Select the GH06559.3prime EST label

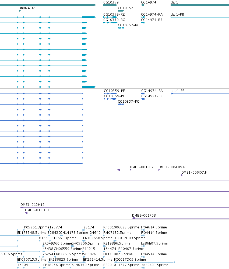click(68, 249)
